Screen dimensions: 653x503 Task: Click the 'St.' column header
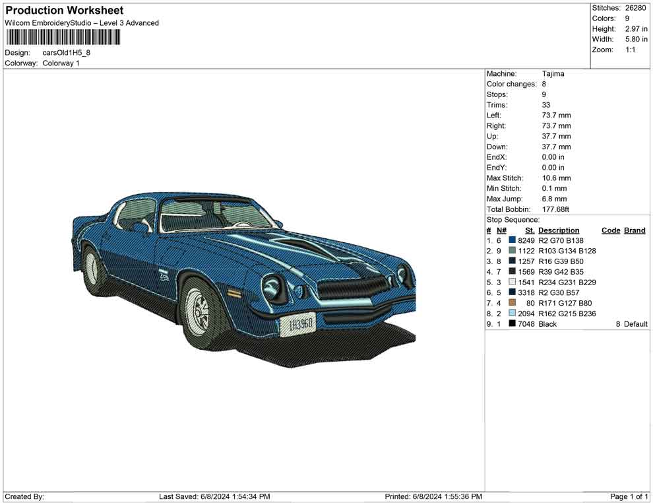point(530,230)
